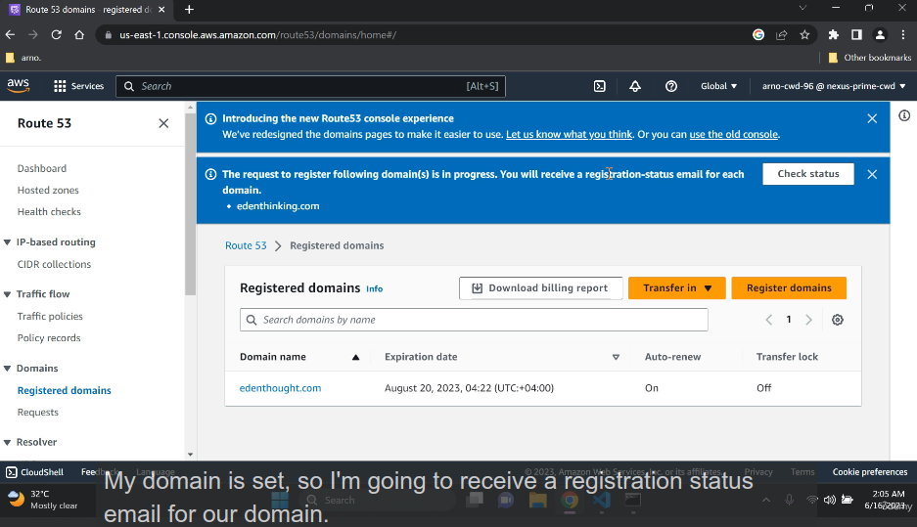This screenshot has height=527, width=917.
Task: Open the Services grid menu
Action: tap(78, 86)
